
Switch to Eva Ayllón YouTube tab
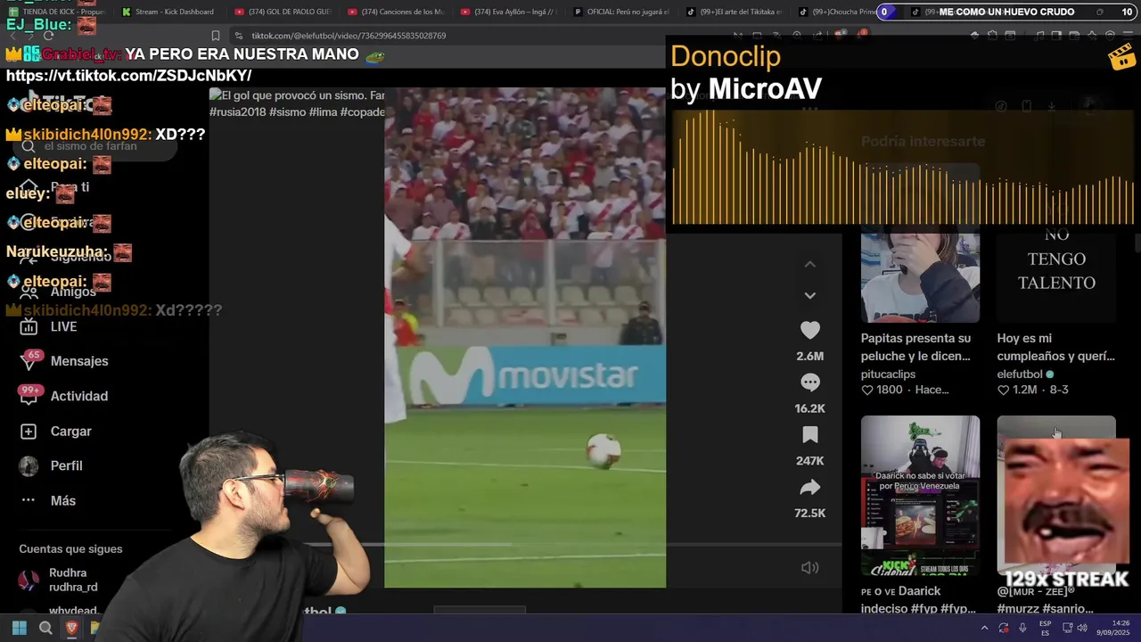(510, 12)
